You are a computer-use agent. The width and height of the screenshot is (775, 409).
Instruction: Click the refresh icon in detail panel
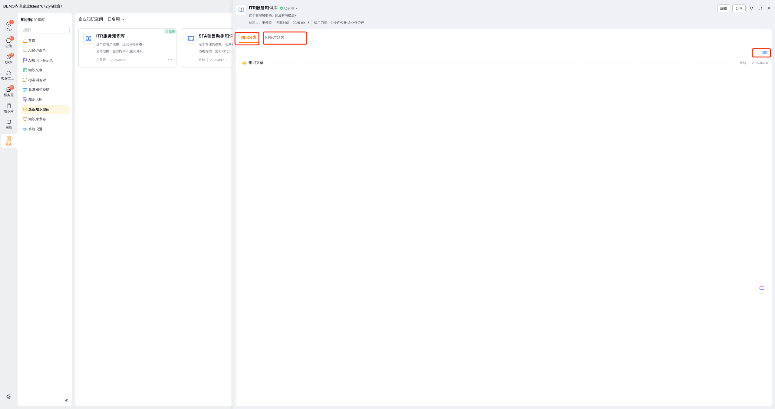751,8
